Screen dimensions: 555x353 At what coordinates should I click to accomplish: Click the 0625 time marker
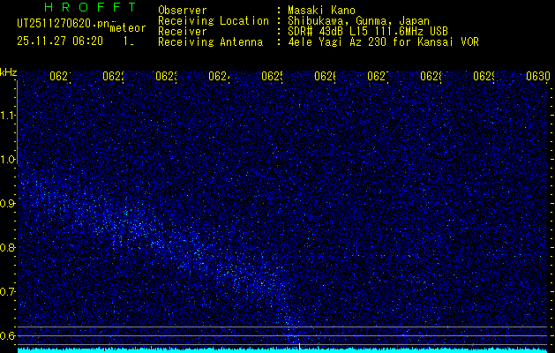point(272,76)
